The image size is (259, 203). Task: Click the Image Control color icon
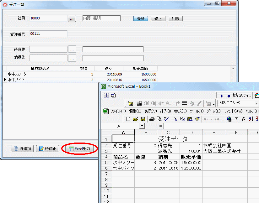coord(139,103)
